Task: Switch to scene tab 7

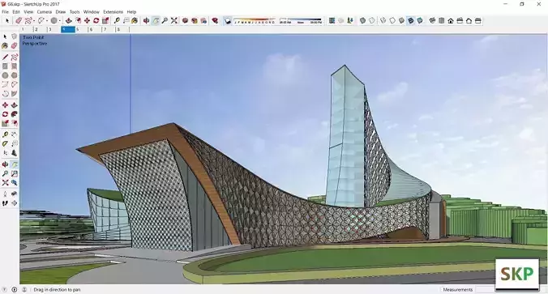Action: coord(109,30)
